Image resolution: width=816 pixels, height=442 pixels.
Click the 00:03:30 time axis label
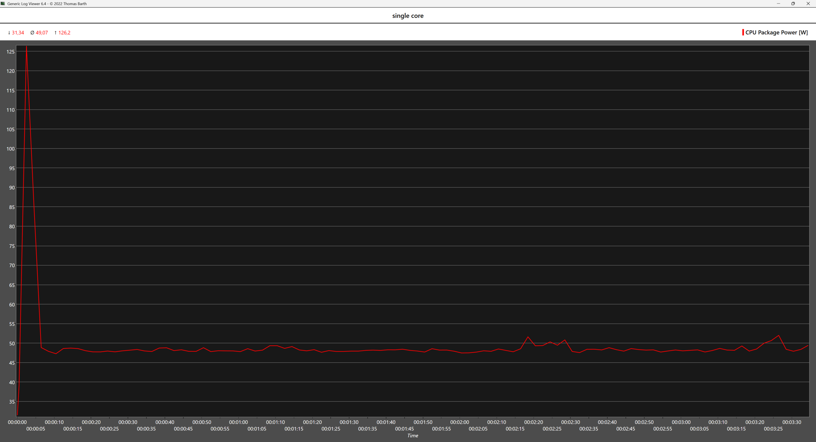click(x=791, y=422)
